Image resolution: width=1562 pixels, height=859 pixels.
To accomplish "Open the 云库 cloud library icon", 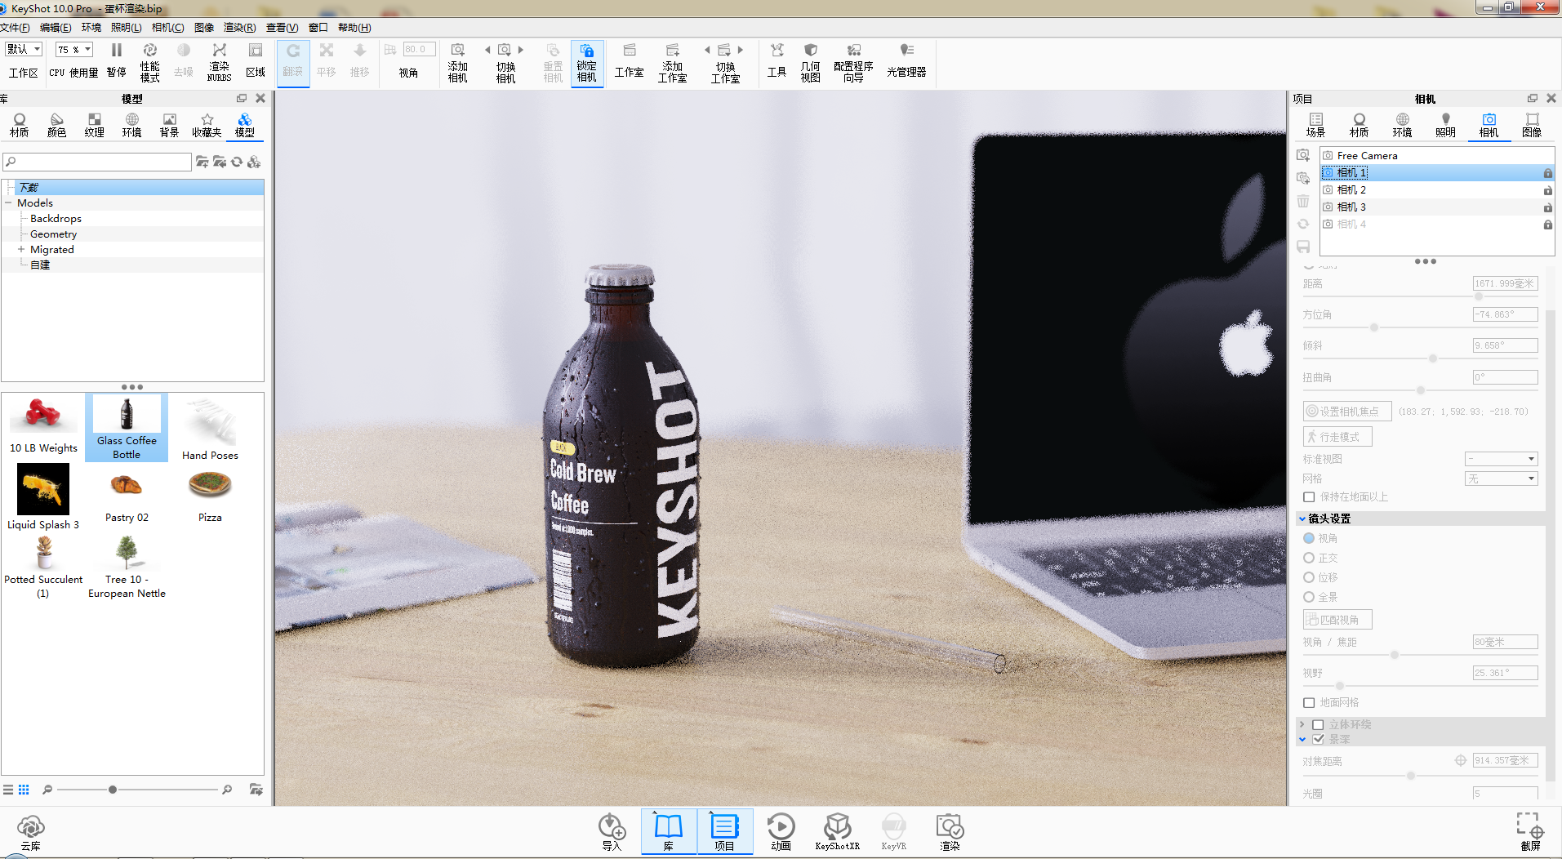I will point(31,832).
